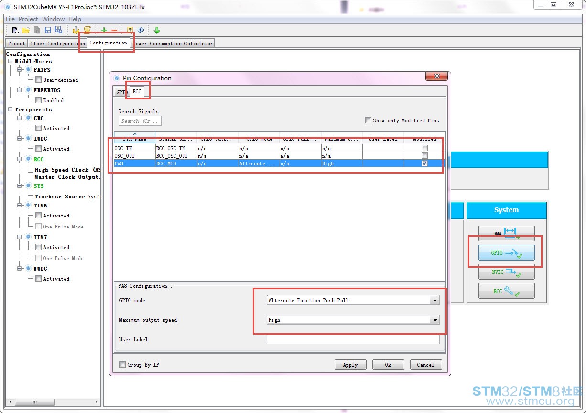Collapse the MiddleWares tree node
The image size is (586, 413).
tap(11, 61)
